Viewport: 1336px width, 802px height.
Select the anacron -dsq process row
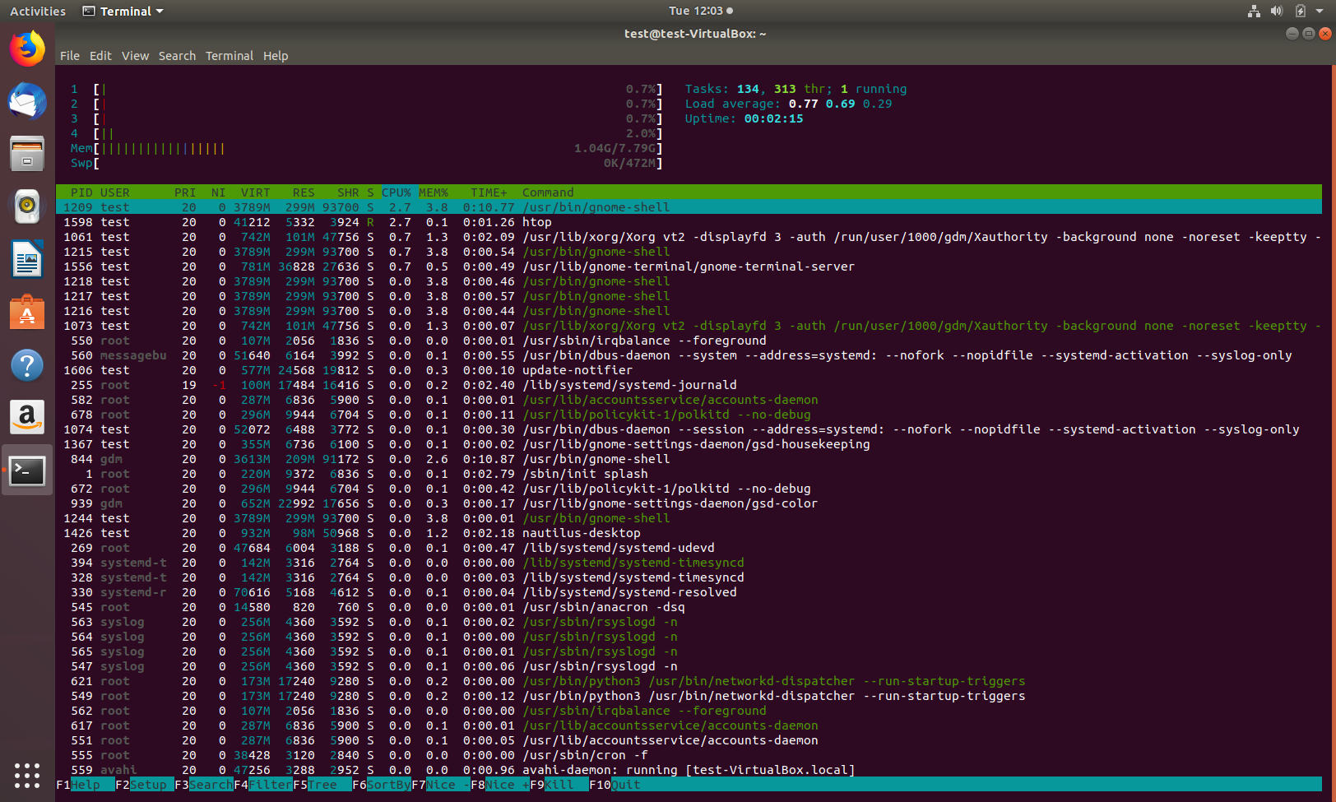coord(689,607)
